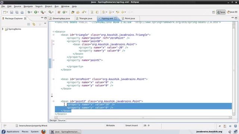Click the Search flashlight toolbar icon

point(83,12)
